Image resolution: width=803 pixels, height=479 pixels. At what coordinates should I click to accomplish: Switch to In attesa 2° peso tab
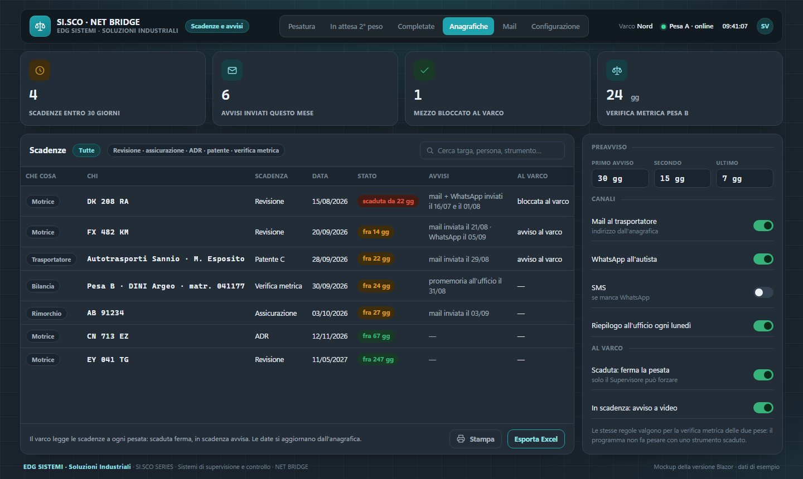click(356, 26)
